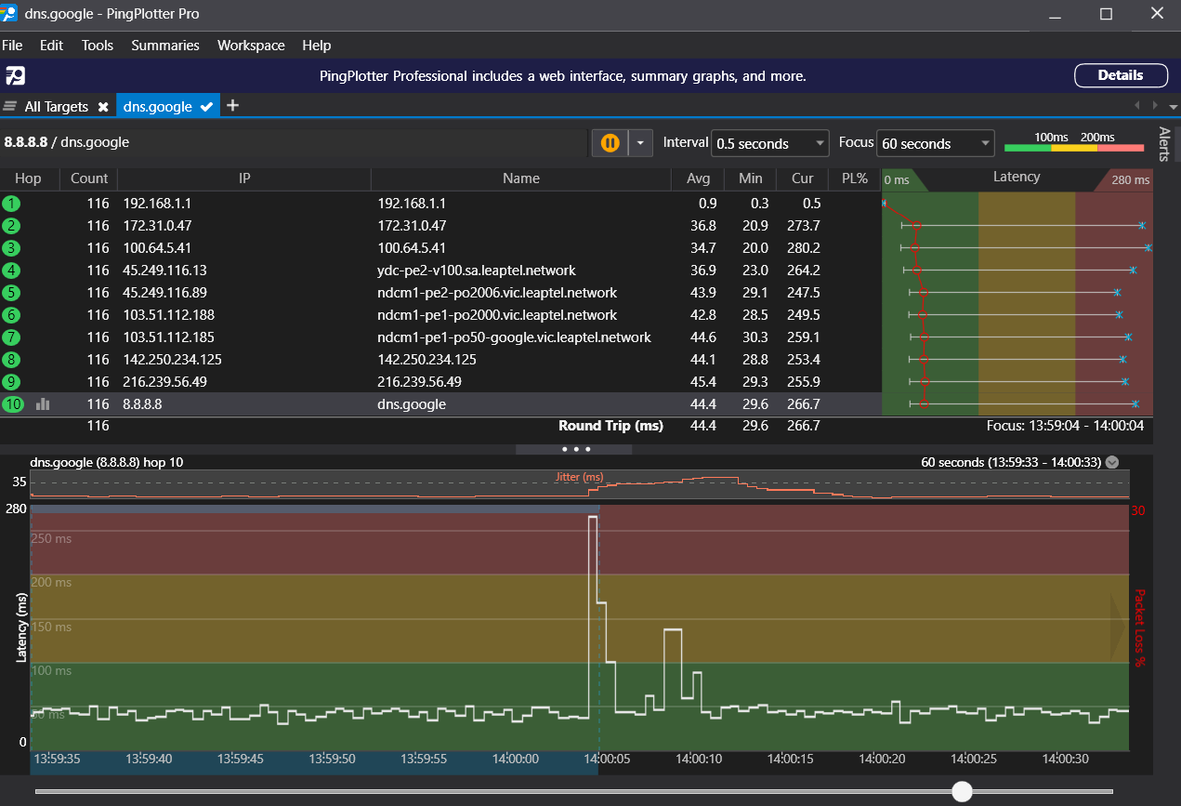Sort by the IP column header
1181x806 pixels.
coord(244,178)
